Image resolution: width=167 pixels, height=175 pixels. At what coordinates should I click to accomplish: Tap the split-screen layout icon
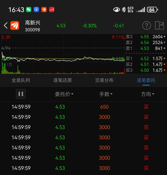pyautogui.click(x=159, y=26)
